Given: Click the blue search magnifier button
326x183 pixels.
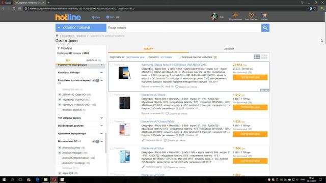Looking at the screenshot, I should click(265, 28).
